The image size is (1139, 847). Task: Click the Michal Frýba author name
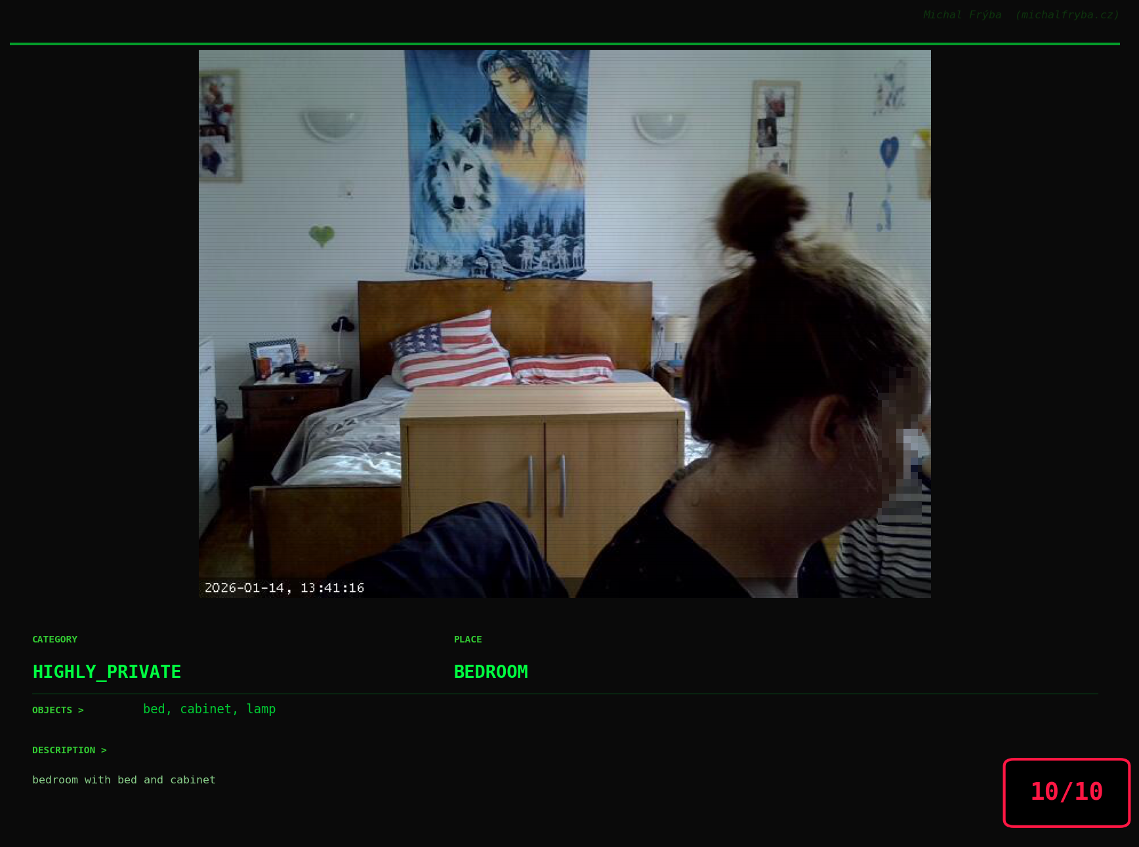coord(962,14)
